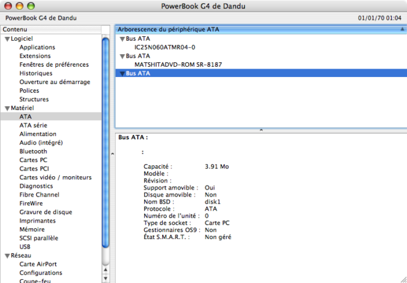Select Applications in the sidebar

pos(37,47)
